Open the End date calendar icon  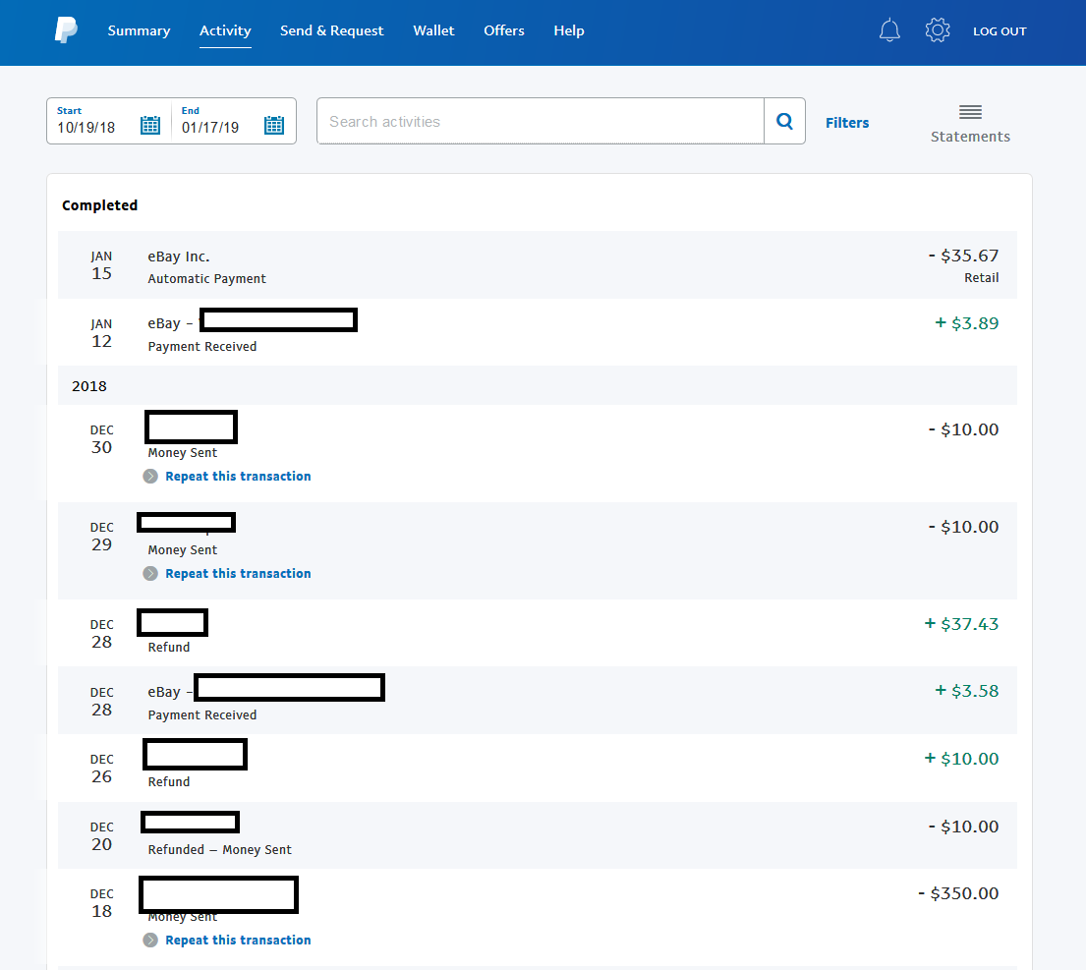(x=274, y=126)
